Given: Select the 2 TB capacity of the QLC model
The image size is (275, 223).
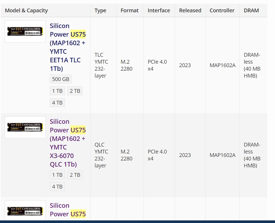Looking at the screenshot, I should point(75,175).
